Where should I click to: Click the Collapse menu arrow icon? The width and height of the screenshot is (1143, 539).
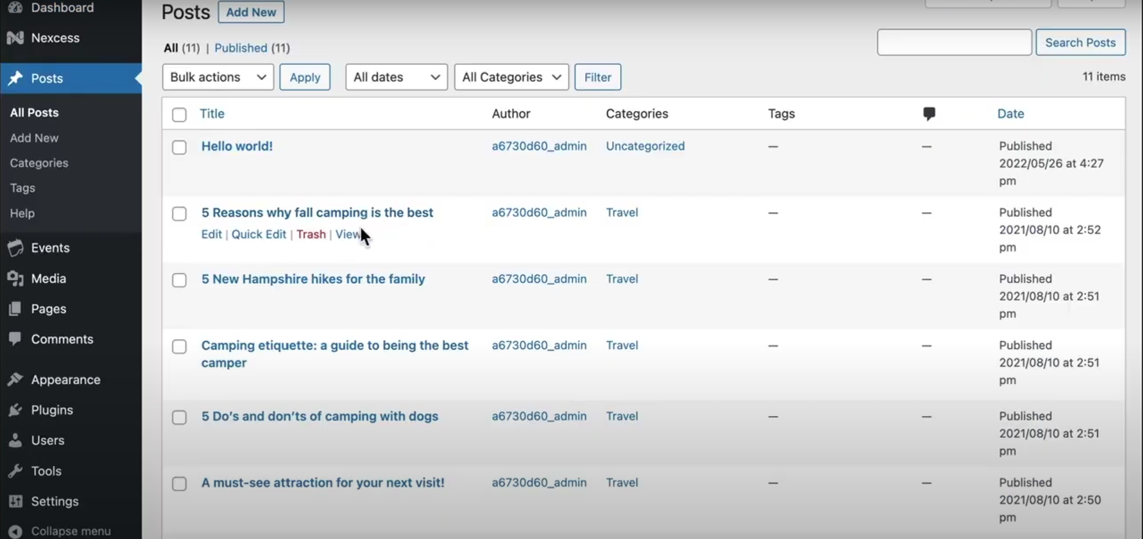tap(15, 531)
